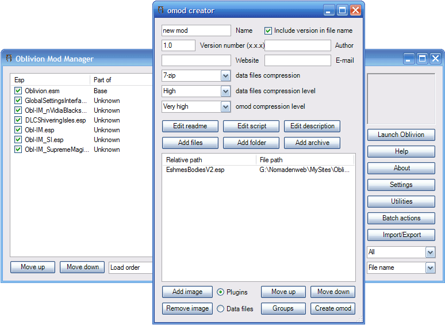Click the Oblivion Mod Manager title icon
The width and height of the screenshot is (445, 325).
click(9, 59)
